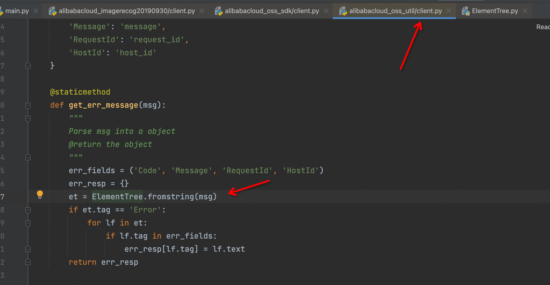Open the alibabacloud_imagerecog20190930/client.py tab
Screen dimensions: 550x285
tap(127, 11)
